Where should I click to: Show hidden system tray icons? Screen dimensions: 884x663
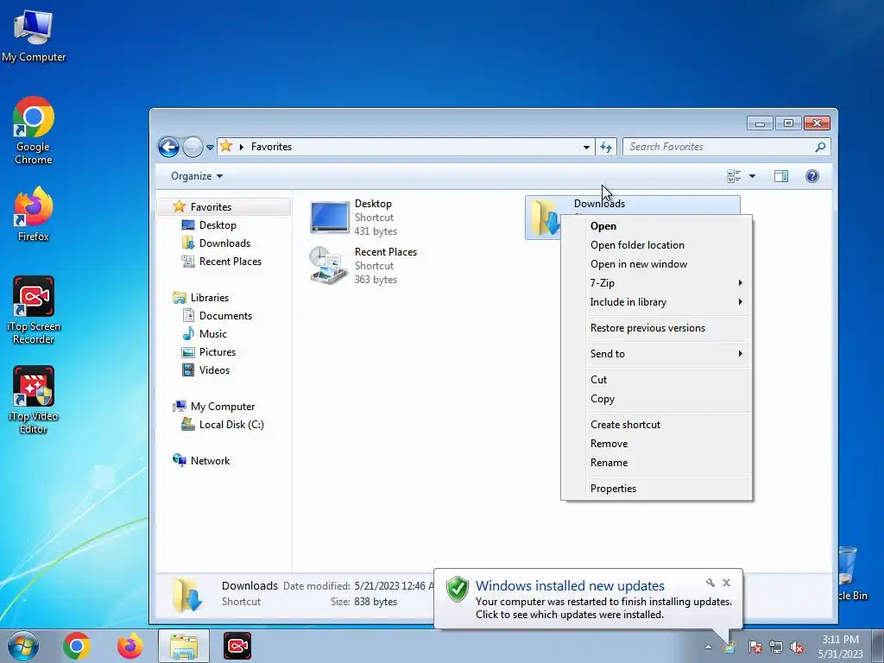pyautogui.click(x=708, y=647)
